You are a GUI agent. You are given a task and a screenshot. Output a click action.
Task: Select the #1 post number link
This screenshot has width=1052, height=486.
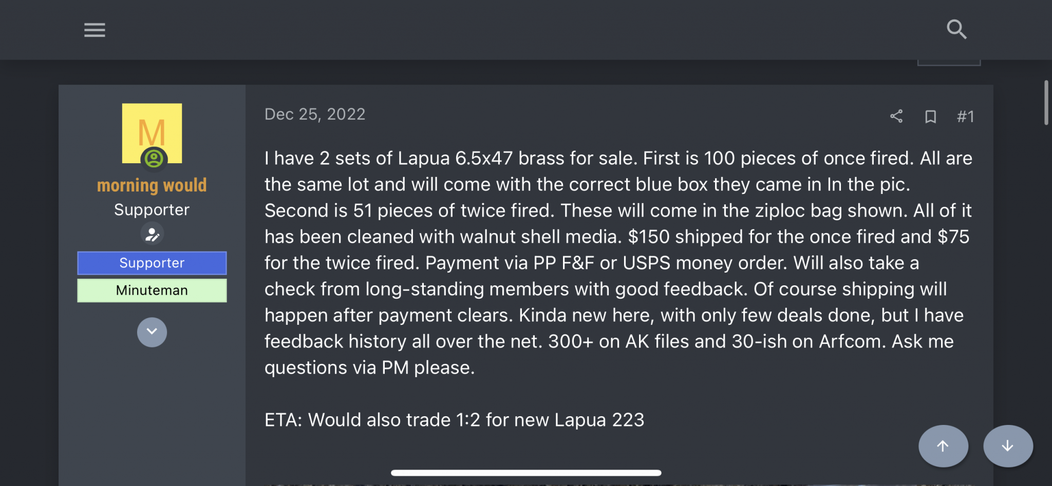966,116
